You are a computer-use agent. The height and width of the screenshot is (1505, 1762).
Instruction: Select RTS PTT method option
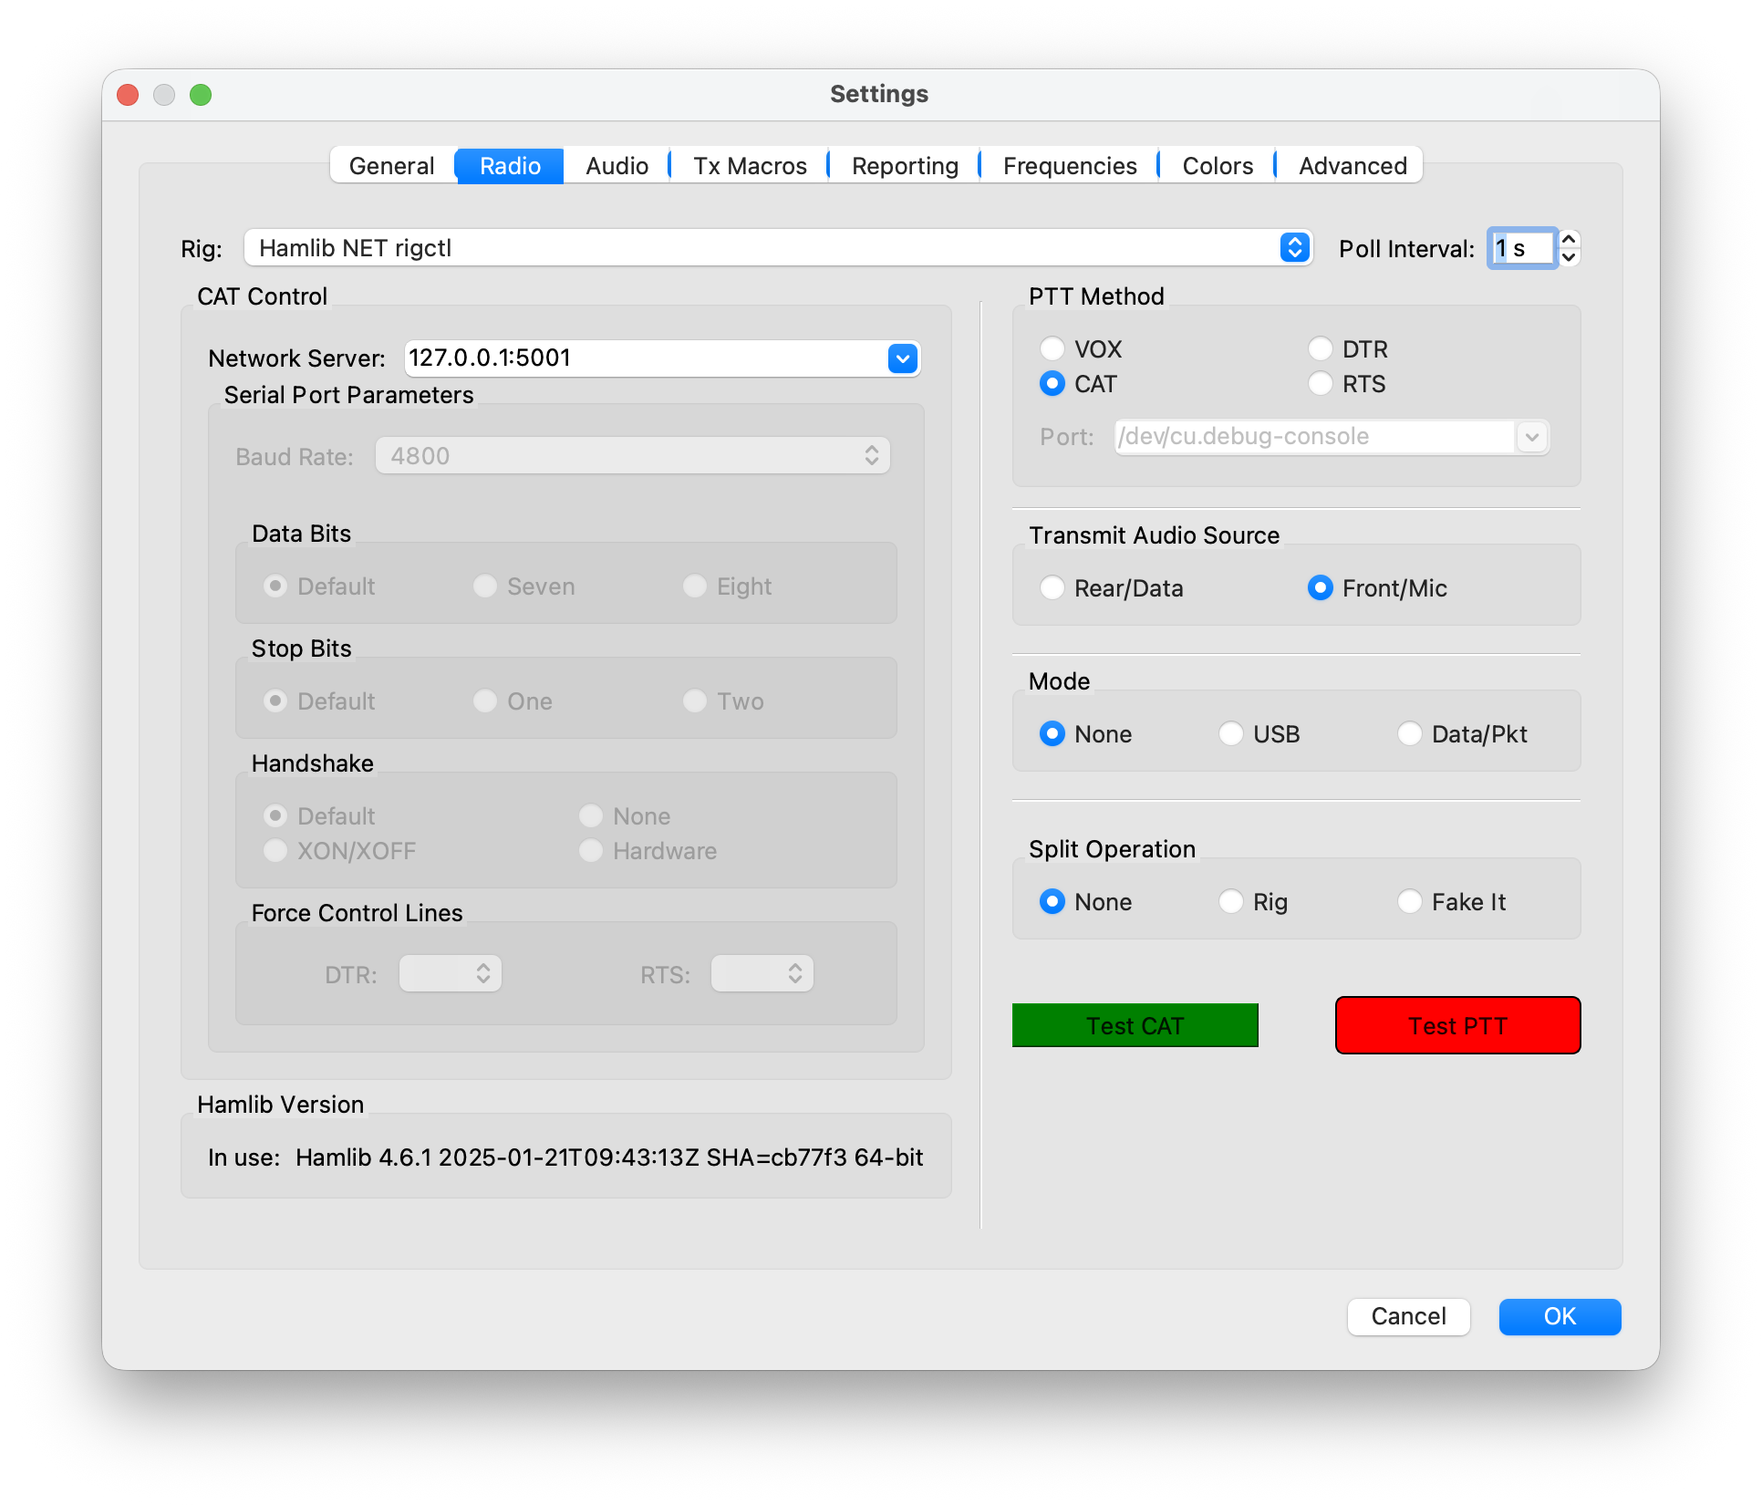(1320, 384)
